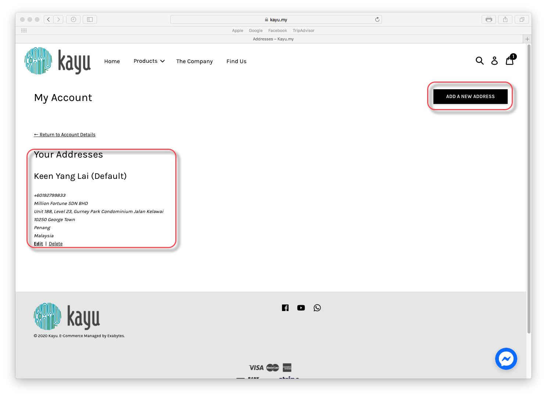Delete the Keen Yang Lai address

56,244
